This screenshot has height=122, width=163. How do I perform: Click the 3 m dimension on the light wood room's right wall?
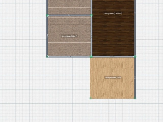click(x=135, y=77)
